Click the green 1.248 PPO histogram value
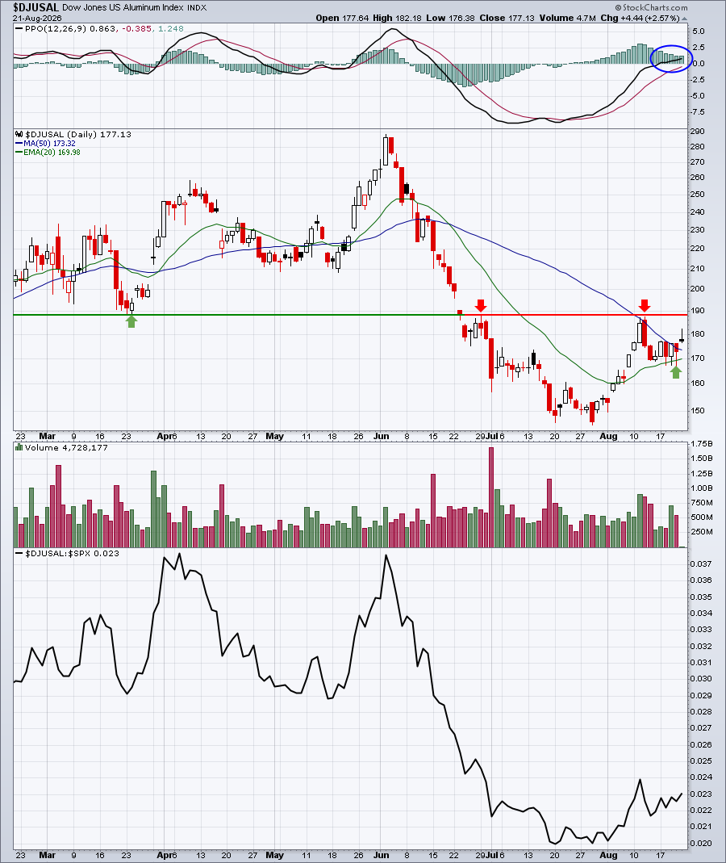 click(x=170, y=28)
